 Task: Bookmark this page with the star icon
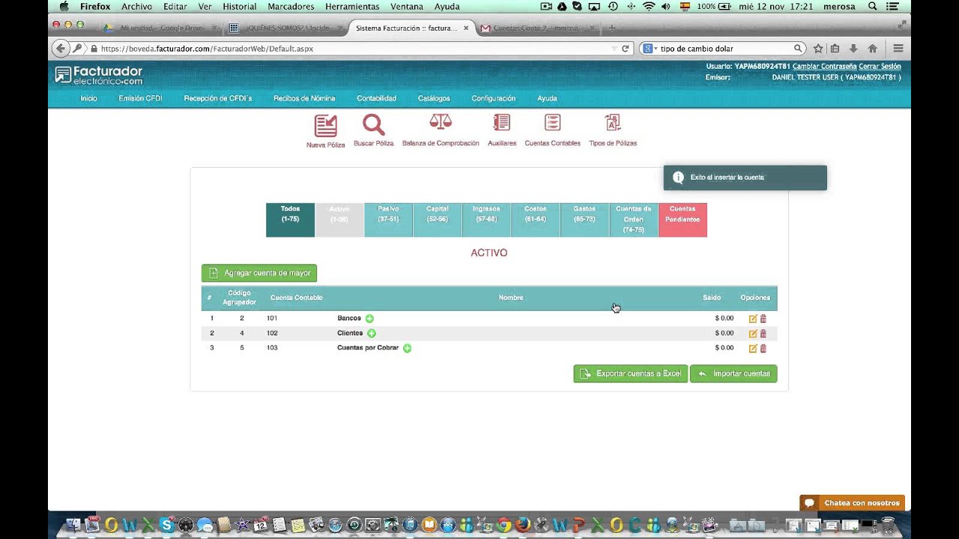coord(818,49)
